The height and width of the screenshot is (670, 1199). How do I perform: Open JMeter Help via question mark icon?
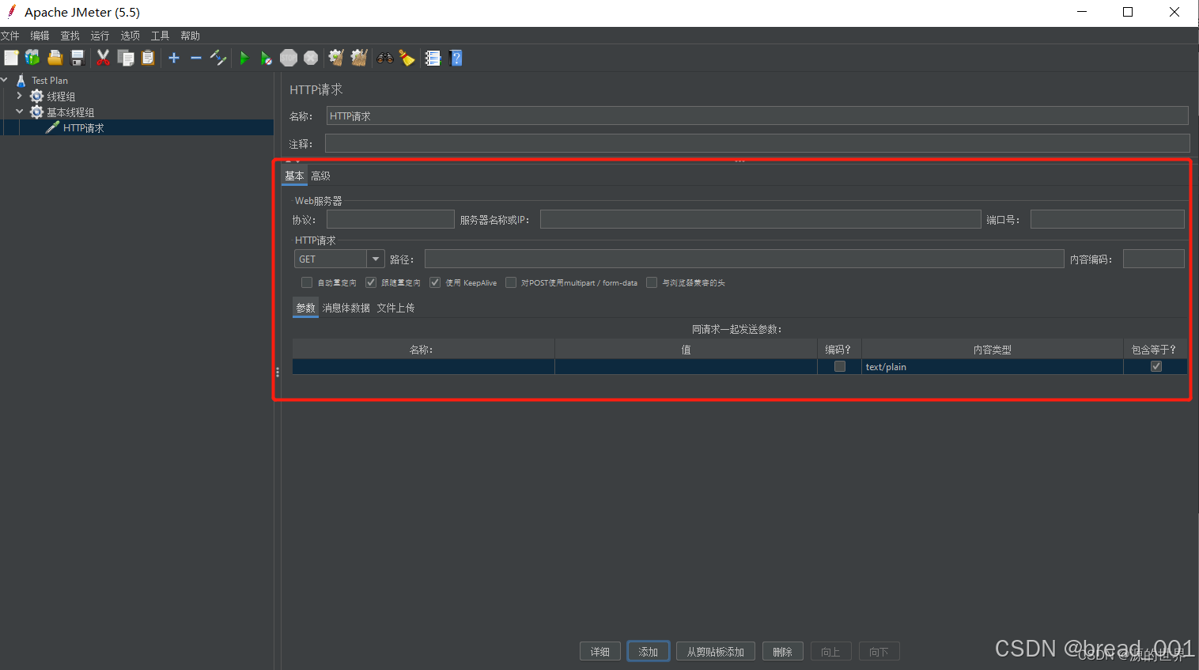click(456, 57)
